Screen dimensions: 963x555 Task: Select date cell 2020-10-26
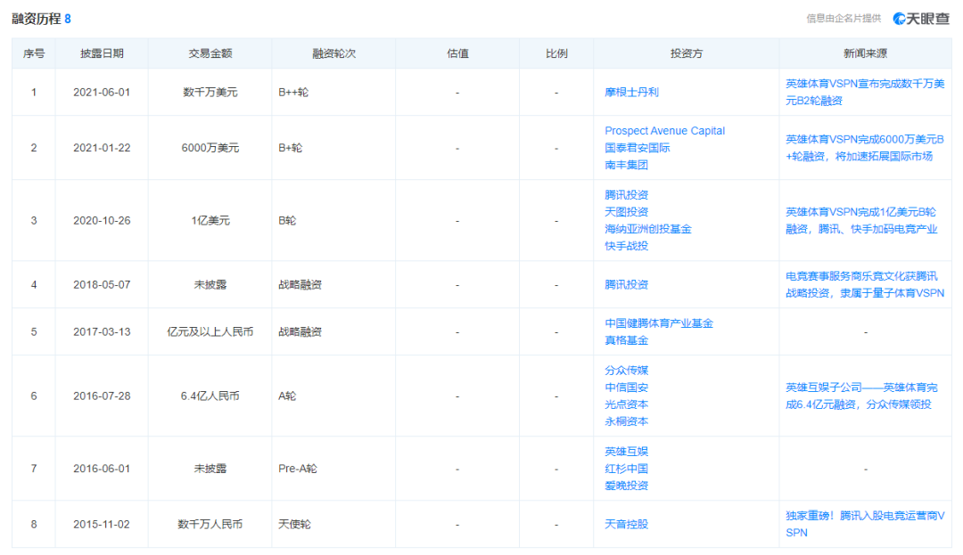click(x=102, y=221)
